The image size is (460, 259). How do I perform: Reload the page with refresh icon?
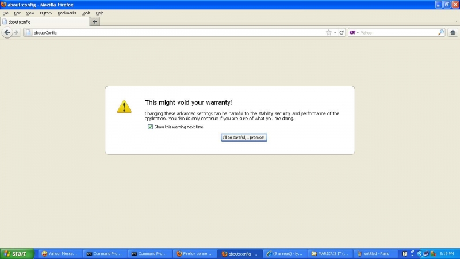[x=342, y=32]
